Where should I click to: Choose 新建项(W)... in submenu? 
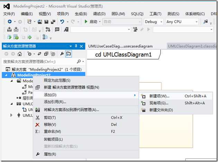tap(176, 96)
